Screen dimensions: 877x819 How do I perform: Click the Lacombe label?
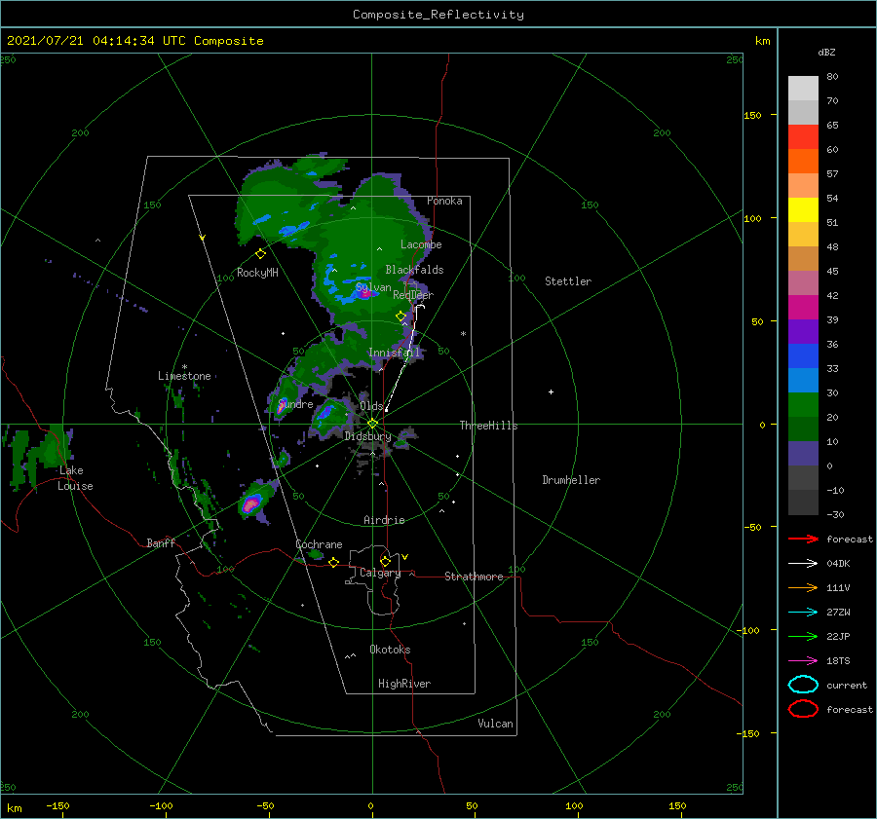click(421, 244)
